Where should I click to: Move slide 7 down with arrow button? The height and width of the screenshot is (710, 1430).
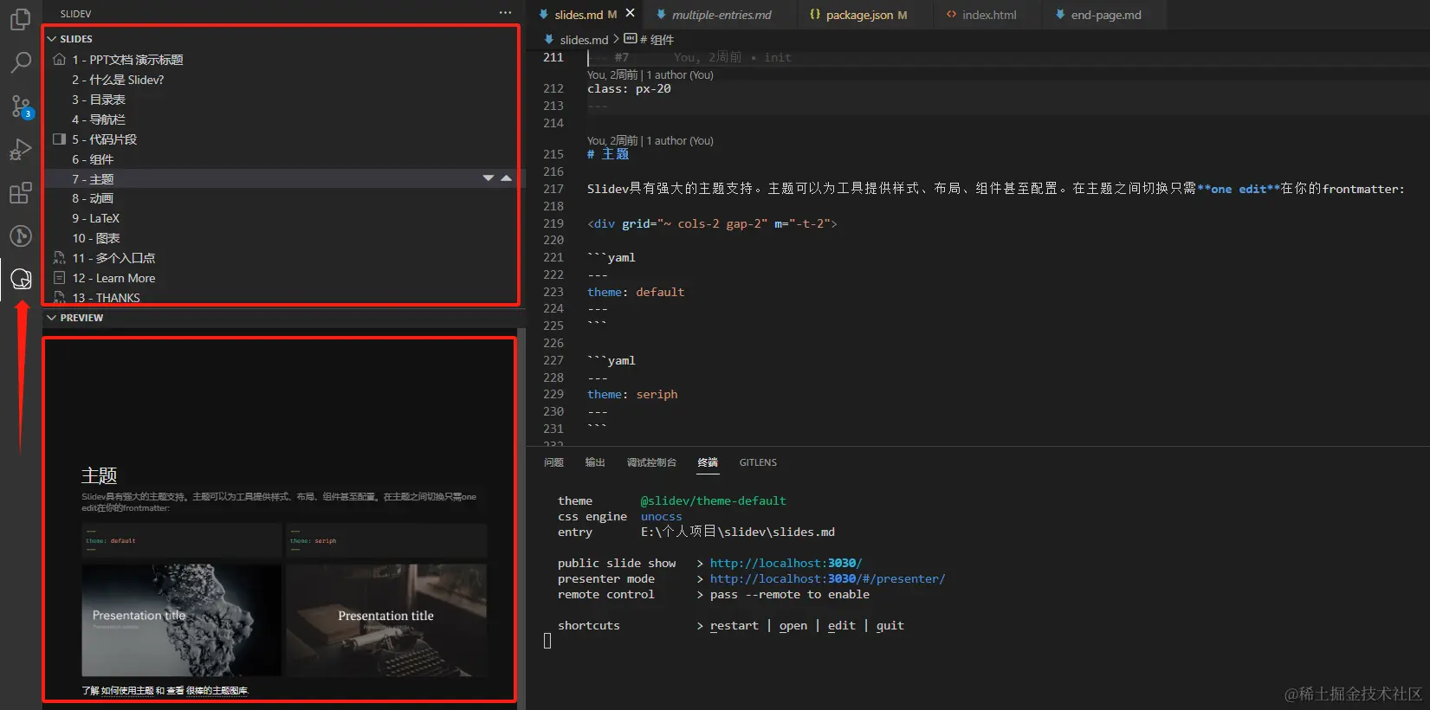(x=489, y=178)
